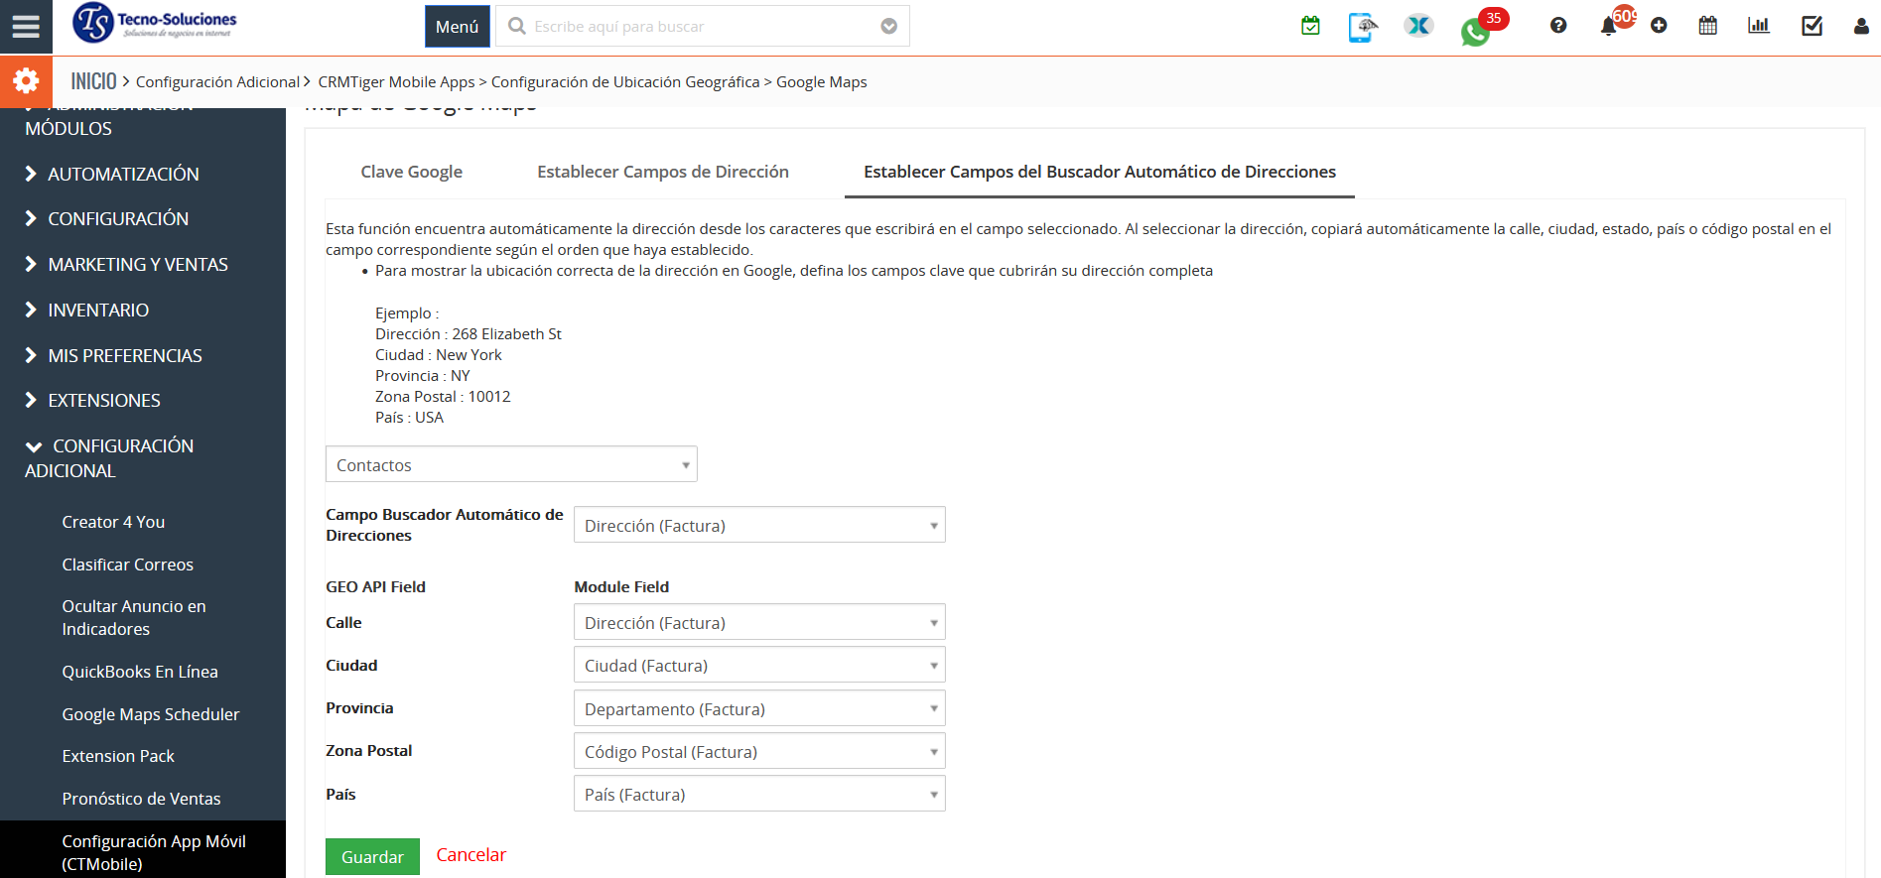1881x878 pixels.
Task: Click the orange settings gear icon
Action: (26, 81)
